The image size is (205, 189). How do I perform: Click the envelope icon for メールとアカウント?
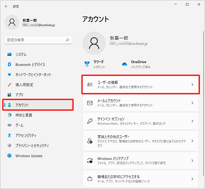pos(90,103)
